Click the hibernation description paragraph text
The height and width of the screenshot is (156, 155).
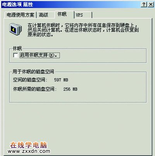(x=83, y=30)
